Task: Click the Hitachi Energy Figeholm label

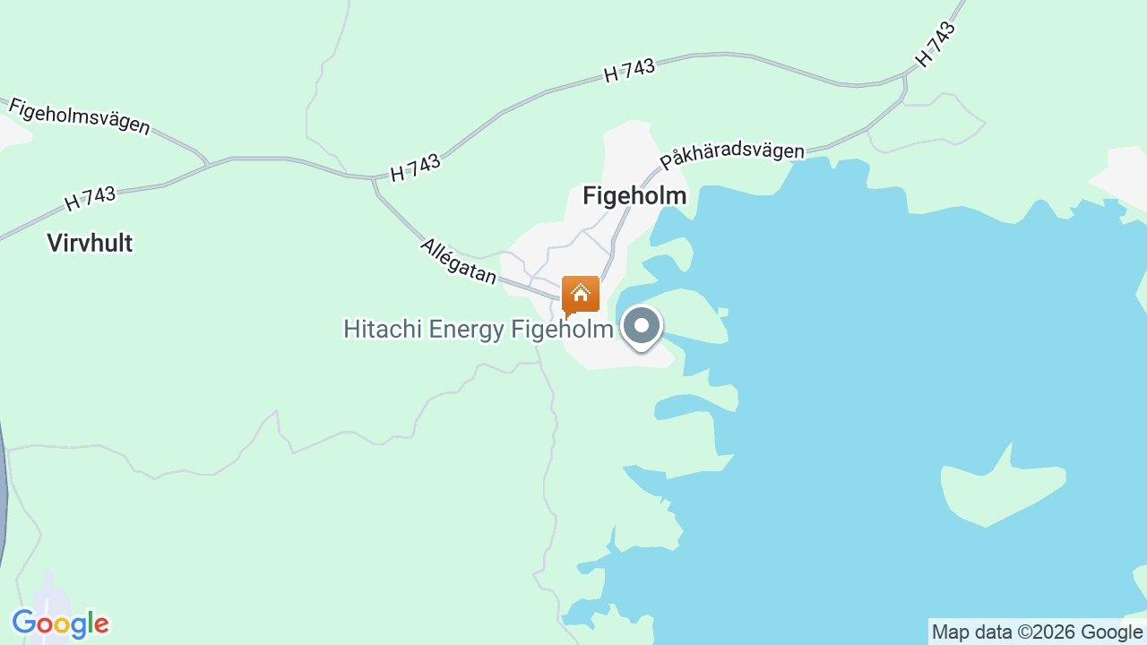Action: coord(479,330)
